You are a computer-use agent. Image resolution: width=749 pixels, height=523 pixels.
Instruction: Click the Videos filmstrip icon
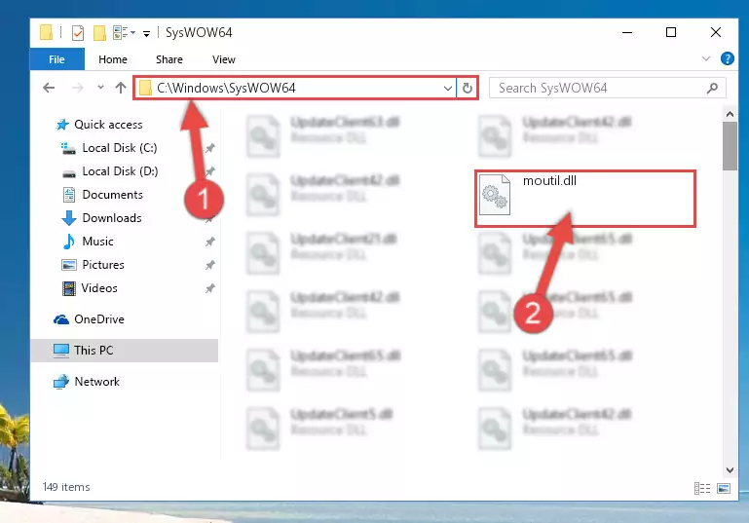coord(69,288)
